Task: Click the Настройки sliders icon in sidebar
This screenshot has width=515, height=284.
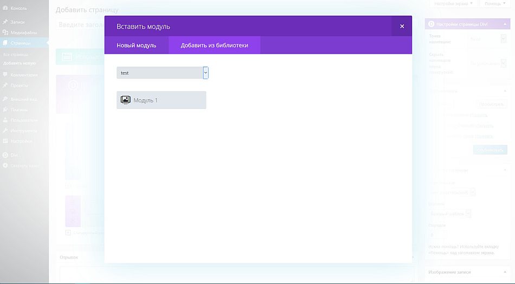Action: pyautogui.click(x=5, y=141)
